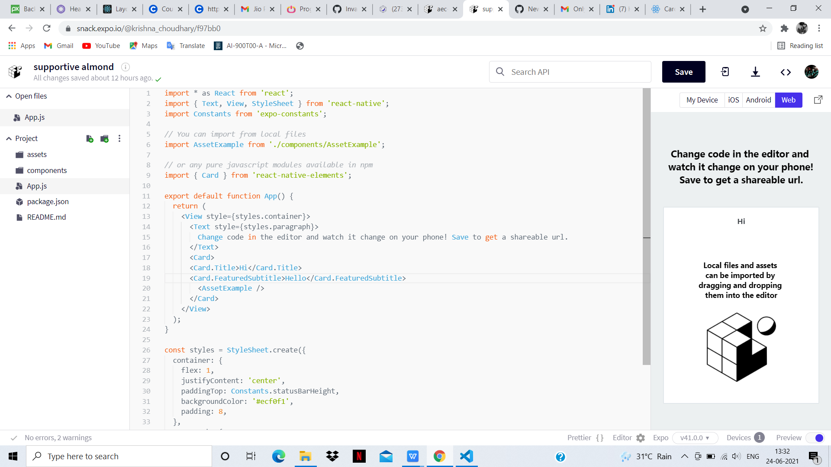Open README.md from the Project panel
Image resolution: width=831 pixels, height=467 pixels.
(45, 217)
